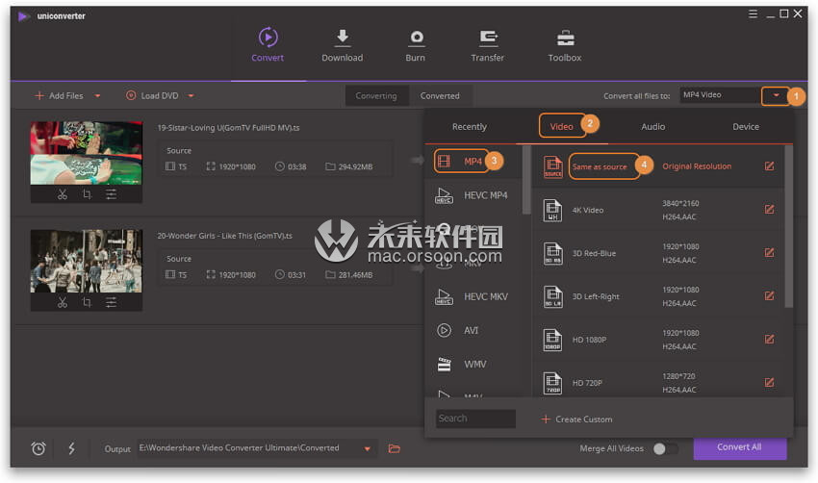Screen dimensions: 818x483
Task: Trim the Wonder Girls video
Action: (63, 302)
